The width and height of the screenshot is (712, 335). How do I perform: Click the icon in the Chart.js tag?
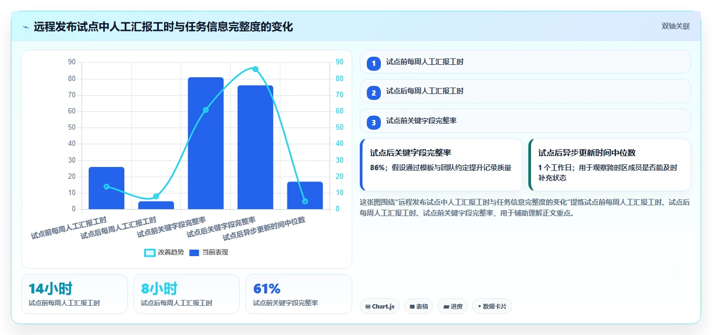tap(368, 307)
